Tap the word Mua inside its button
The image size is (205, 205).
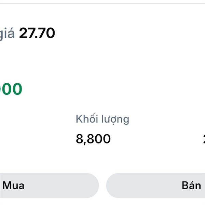(x=13, y=186)
